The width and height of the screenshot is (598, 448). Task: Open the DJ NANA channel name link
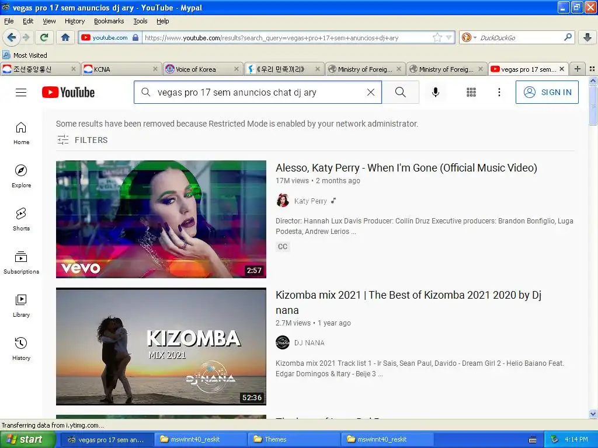pos(310,343)
